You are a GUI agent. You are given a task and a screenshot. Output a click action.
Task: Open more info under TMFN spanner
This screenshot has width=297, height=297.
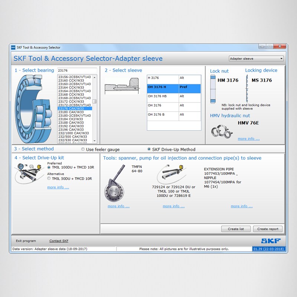(x=118, y=206)
